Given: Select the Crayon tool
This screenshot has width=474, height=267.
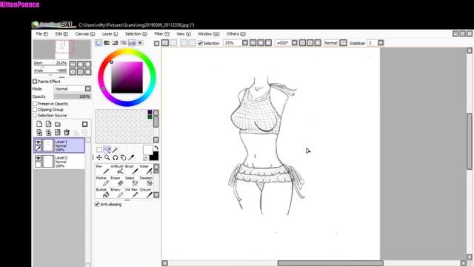Looking at the screenshot, I should (146, 193).
